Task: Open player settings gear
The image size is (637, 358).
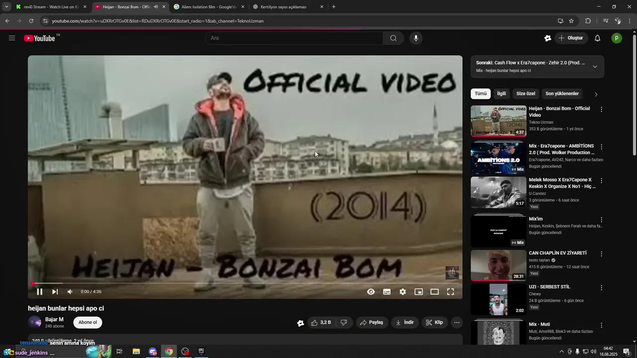Action: 403,292
